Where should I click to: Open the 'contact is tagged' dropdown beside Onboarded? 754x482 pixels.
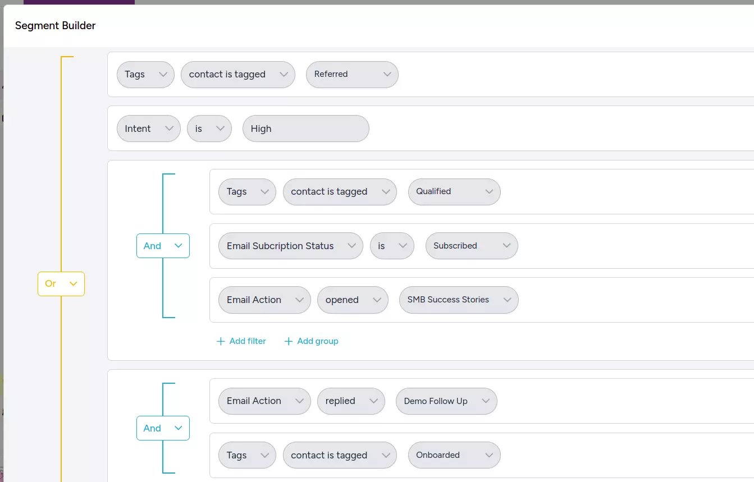point(340,455)
